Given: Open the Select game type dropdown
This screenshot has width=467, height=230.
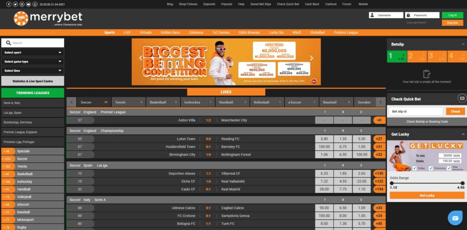Looking at the screenshot, I should [33, 62].
